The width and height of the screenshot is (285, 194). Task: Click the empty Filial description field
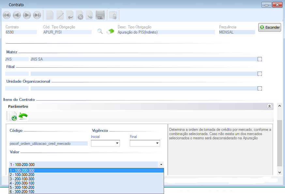(x=143, y=74)
